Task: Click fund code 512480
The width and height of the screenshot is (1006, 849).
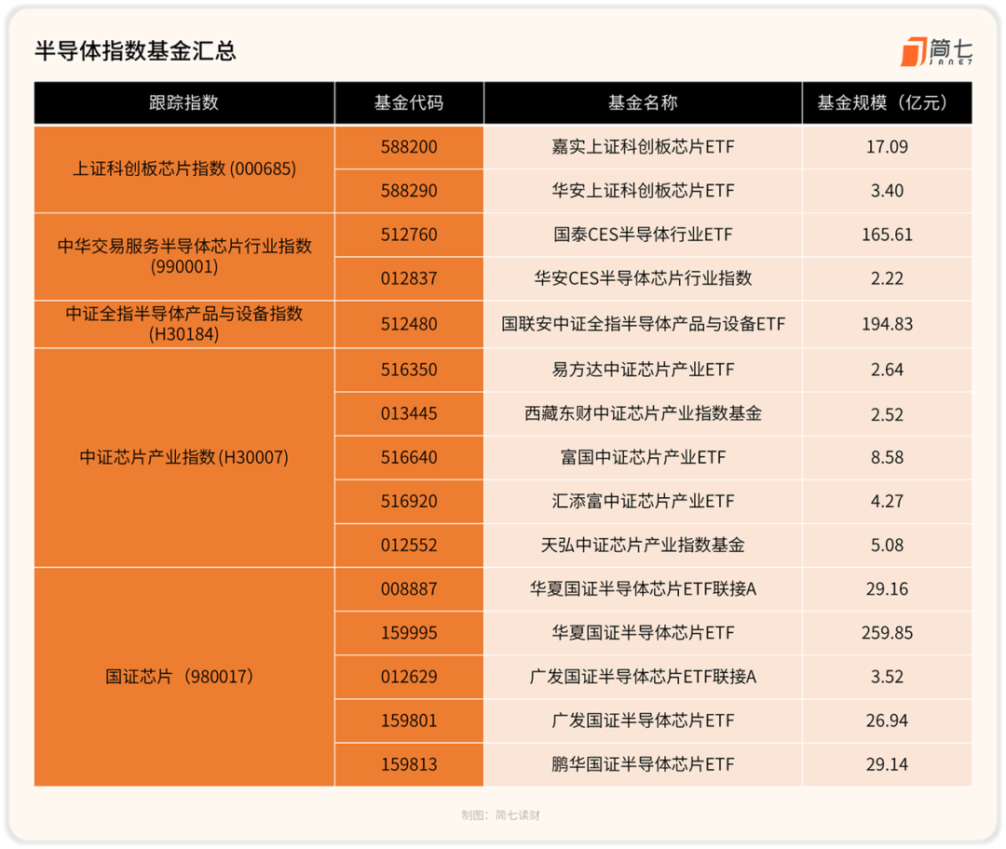Action: [409, 325]
